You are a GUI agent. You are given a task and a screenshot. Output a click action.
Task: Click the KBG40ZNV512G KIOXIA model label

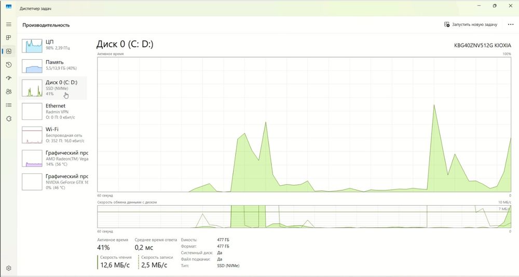click(x=483, y=46)
